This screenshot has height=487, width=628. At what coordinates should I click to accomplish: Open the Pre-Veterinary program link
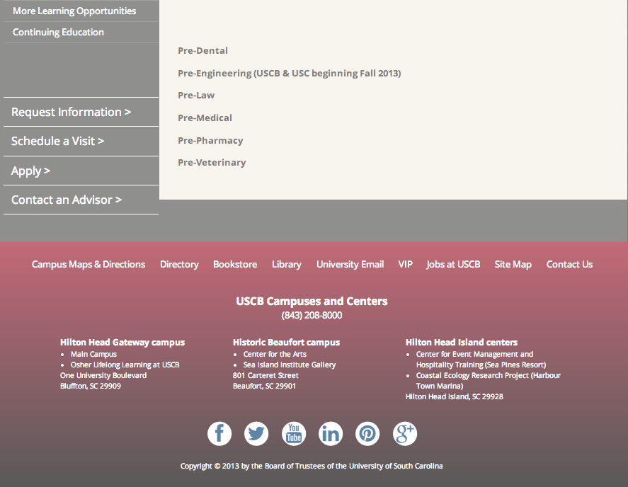pos(212,163)
